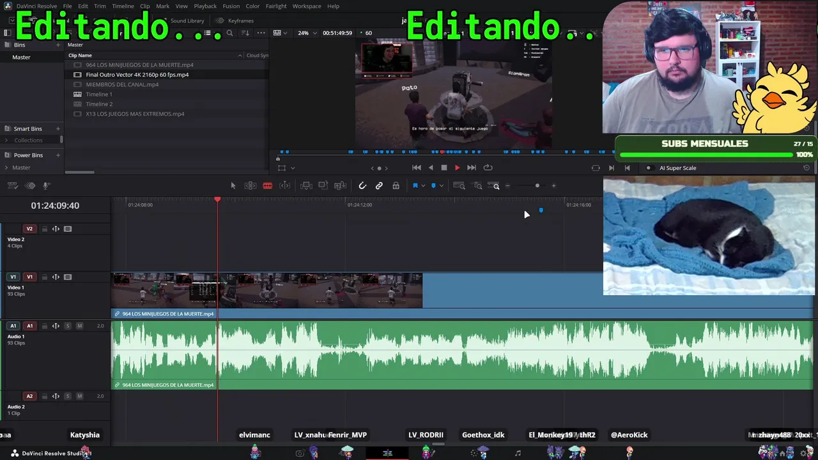
Task: Select Timeline 2 in media pool
Action: (x=99, y=104)
